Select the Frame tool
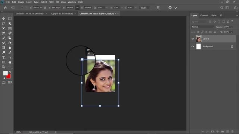Image resolution: width=239 pixels, height=134 pixels. (10, 28)
